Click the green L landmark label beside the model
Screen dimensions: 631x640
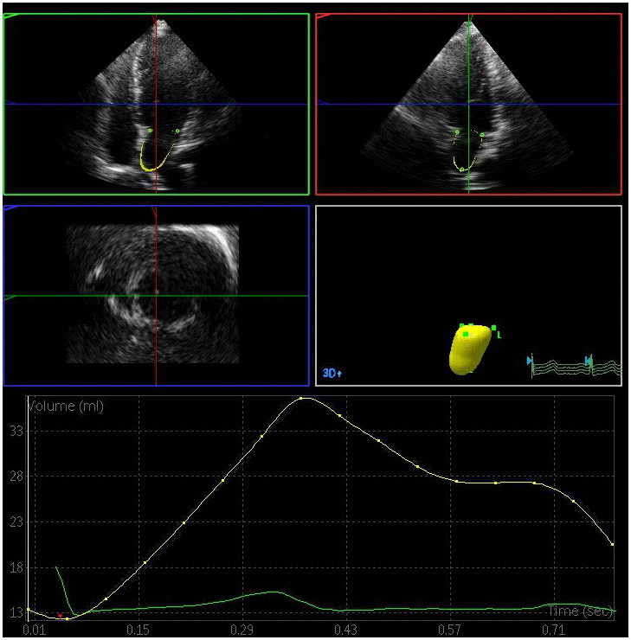499,335
